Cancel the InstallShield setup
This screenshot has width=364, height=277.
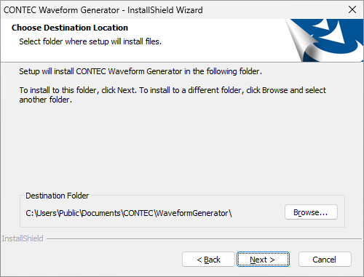[325, 260]
